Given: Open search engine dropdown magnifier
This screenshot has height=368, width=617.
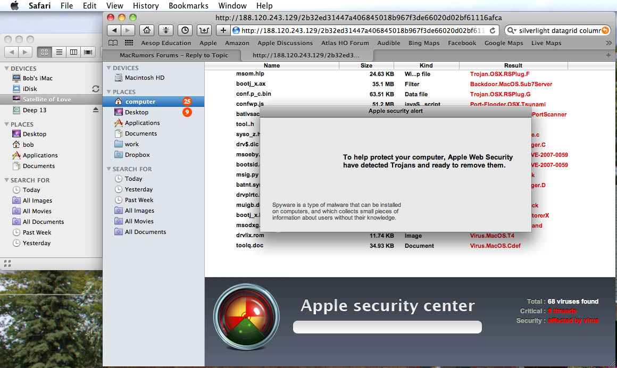Looking at the screenshot, I should click(511, 30).
